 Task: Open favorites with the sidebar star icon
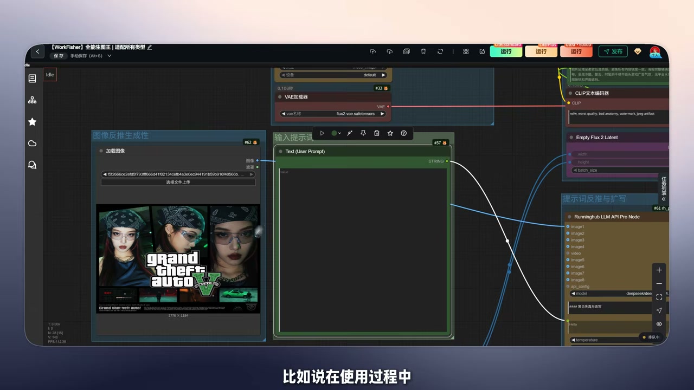point(32,122)
